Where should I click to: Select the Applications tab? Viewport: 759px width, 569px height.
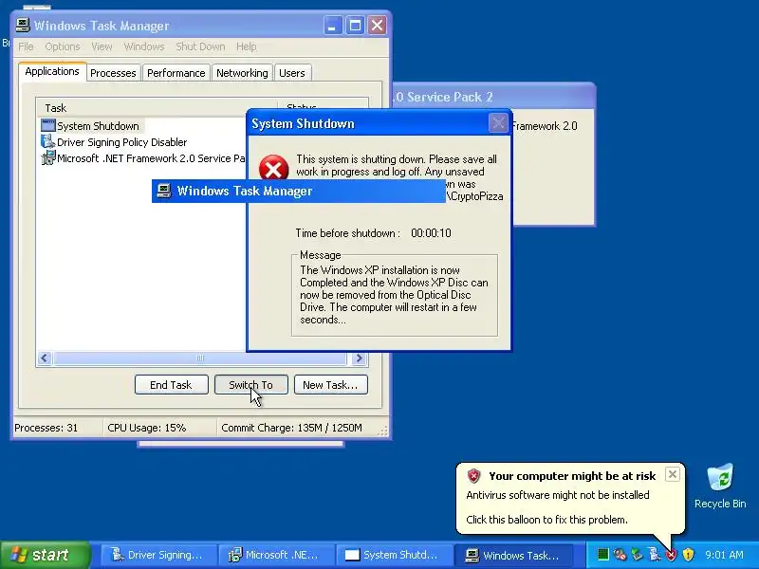[52, 71]
